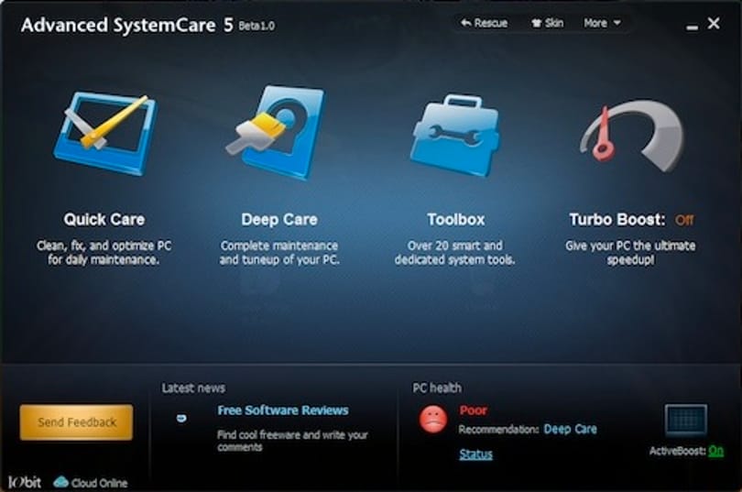
Task: Click the Cloud Online cloud icon
Action: click(x=61, y=482)
